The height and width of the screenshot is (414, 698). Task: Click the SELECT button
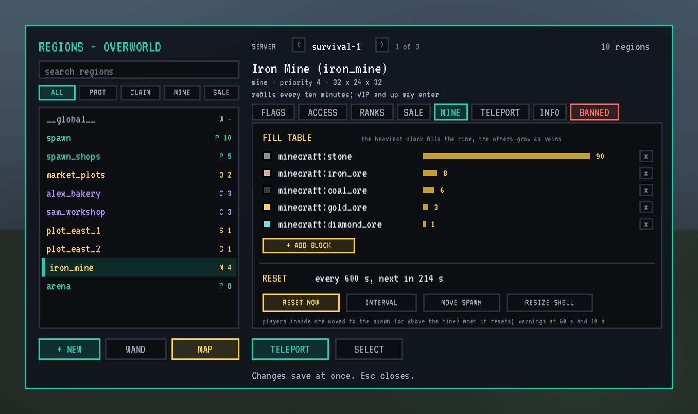[369, 349]
